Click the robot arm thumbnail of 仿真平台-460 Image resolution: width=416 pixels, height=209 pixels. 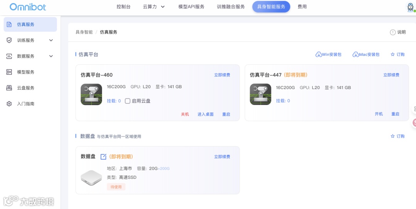(x=91, y=94)
